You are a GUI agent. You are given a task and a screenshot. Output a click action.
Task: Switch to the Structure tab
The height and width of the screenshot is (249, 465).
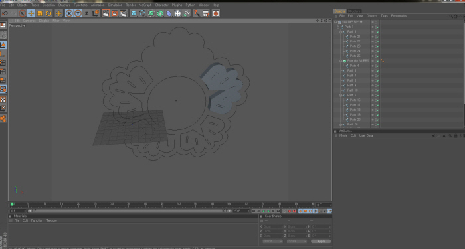354,11
